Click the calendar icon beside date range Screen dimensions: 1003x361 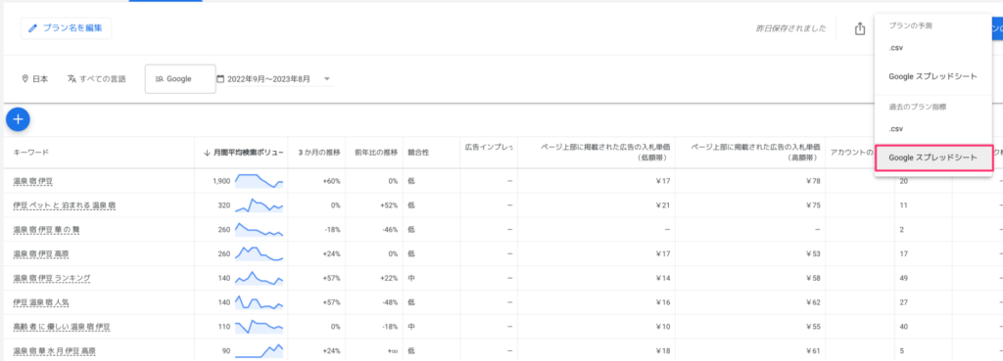click(220, 79)
